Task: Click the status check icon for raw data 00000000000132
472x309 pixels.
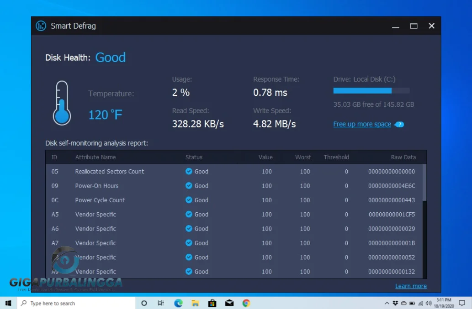Action: coord(189,272)
